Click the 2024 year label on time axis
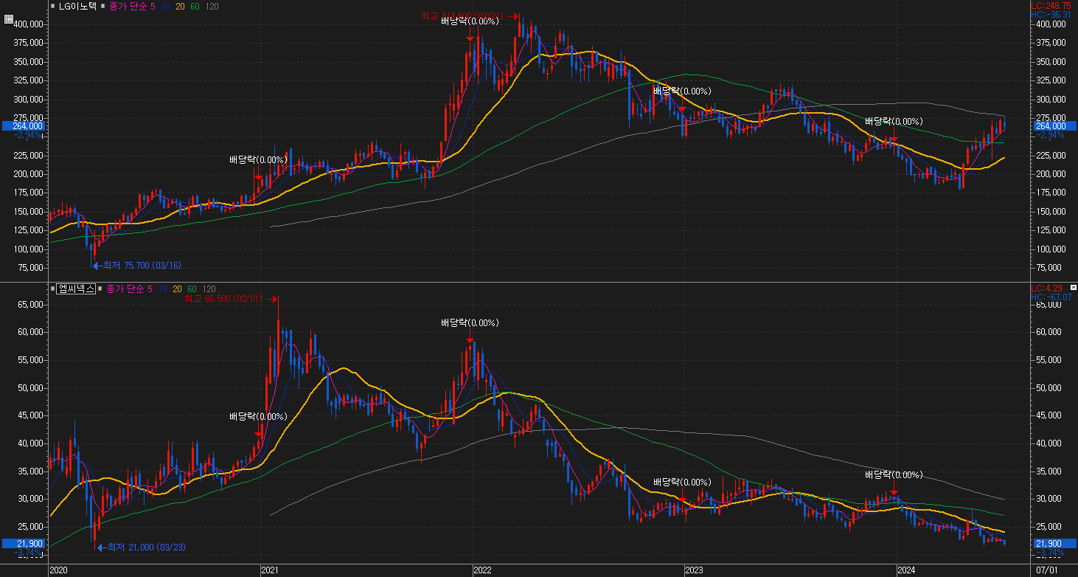Screen dimensions: 1078x577 [x=906, y=570]
